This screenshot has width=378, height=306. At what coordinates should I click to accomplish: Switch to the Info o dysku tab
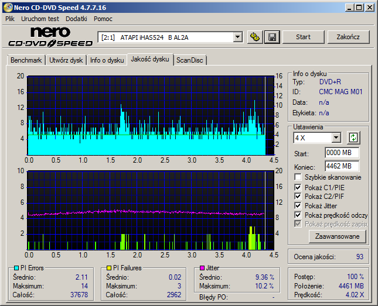coord(107,60)
